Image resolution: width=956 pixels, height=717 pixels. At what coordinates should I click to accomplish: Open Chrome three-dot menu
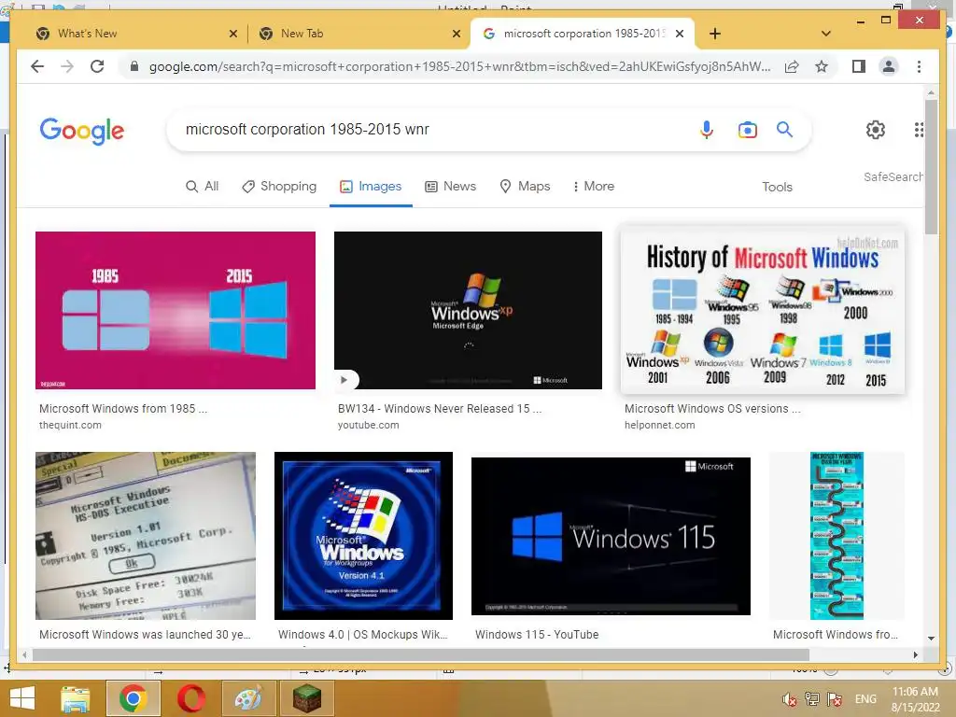pyautogui.click(x=919, y=66)
